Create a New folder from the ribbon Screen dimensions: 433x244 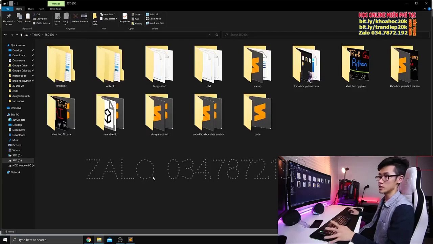95,20
